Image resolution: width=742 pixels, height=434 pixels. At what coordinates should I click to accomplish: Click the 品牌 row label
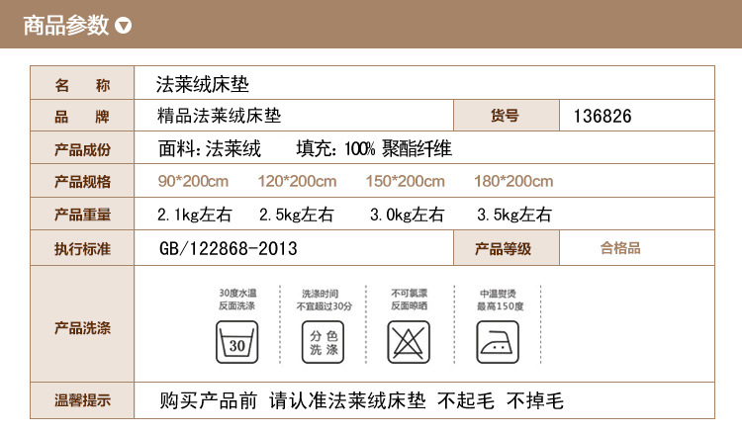tap(82, 117)
